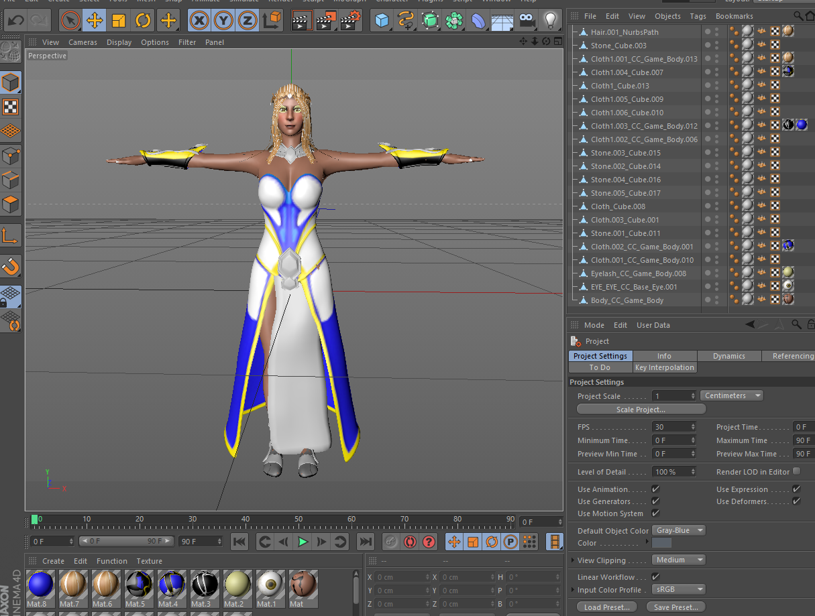Switch to Model mode icon
815x616 pixels.
point(11,82)
